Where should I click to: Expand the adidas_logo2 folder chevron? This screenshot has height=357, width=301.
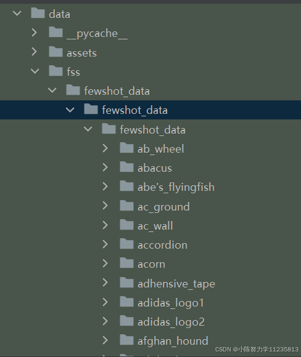coord(105,321)
